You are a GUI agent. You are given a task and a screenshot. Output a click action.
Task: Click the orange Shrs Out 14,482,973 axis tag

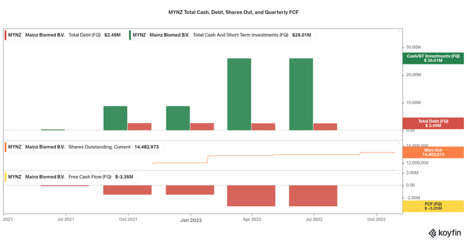(433, 152)
